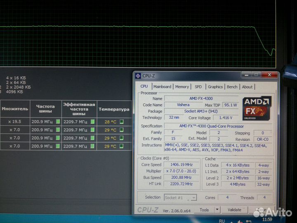
Task: Toggle the green square beside x 19.5 row bus frequency
Action: (x=58, y=121)
